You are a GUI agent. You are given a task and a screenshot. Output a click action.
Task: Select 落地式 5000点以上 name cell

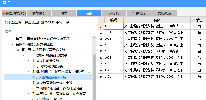click(157, 77)
